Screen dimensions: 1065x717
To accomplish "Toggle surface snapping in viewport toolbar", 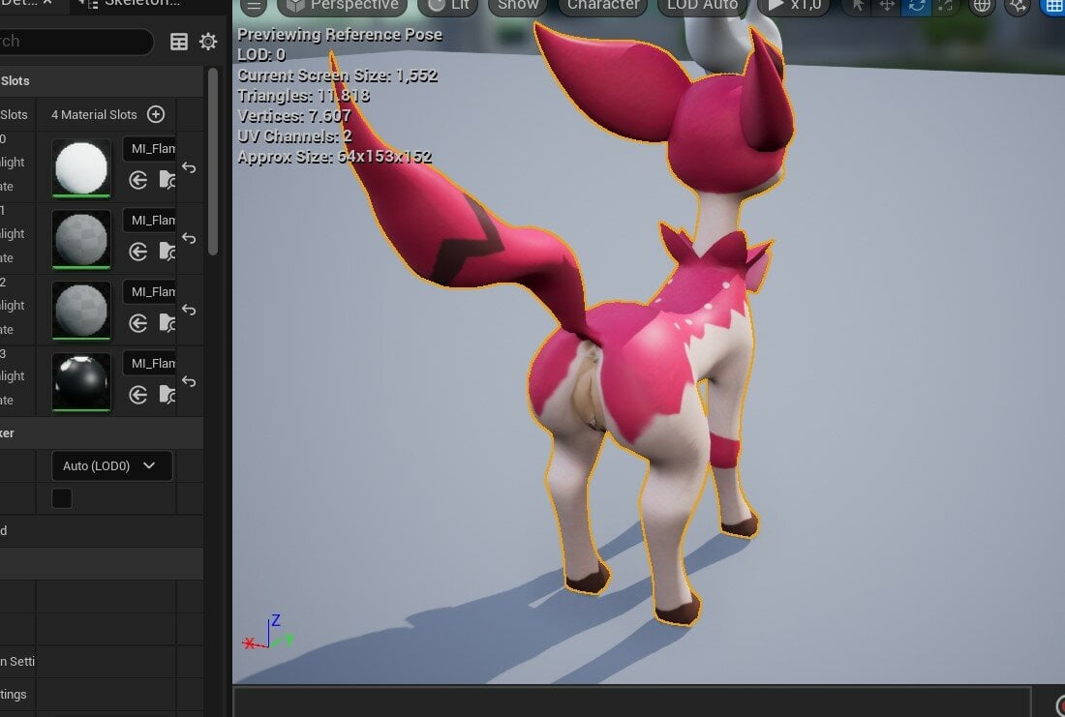I will click(1018, 6).
